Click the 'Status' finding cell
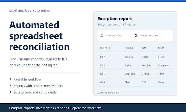The width and height of the screenshot is (186, 112). point(128,65)
